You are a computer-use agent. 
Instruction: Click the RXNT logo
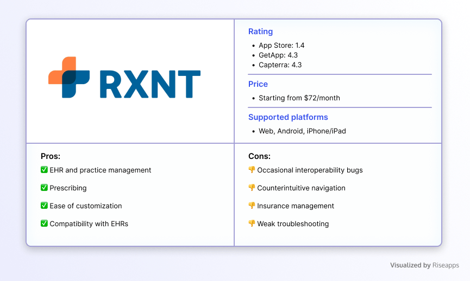124,78
